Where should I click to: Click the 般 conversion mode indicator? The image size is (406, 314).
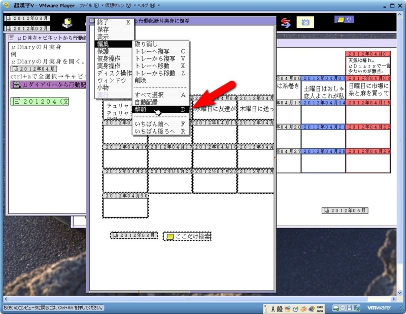coord(280,309)
